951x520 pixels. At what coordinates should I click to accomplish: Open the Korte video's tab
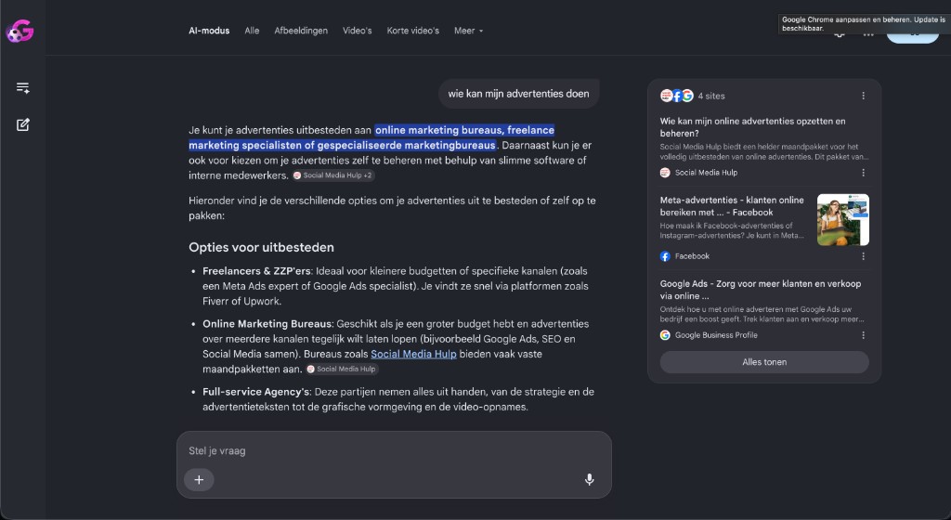413,31
